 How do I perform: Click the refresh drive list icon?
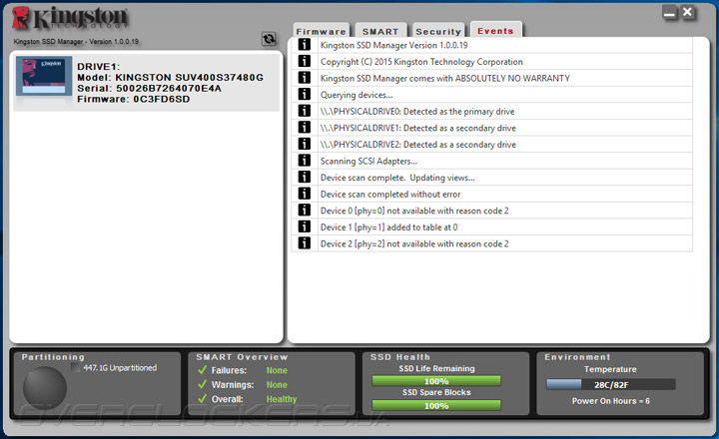point(269,39)
